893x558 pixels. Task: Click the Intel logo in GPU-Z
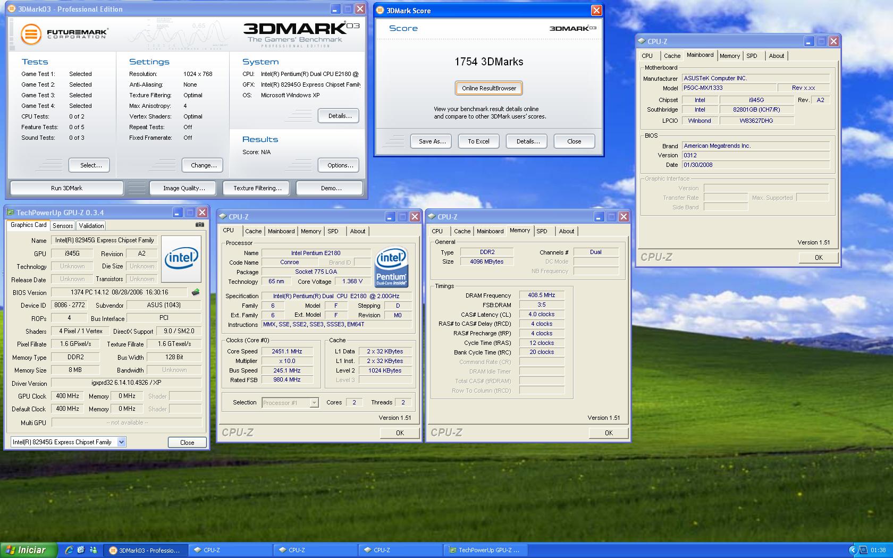coord(181,259)
